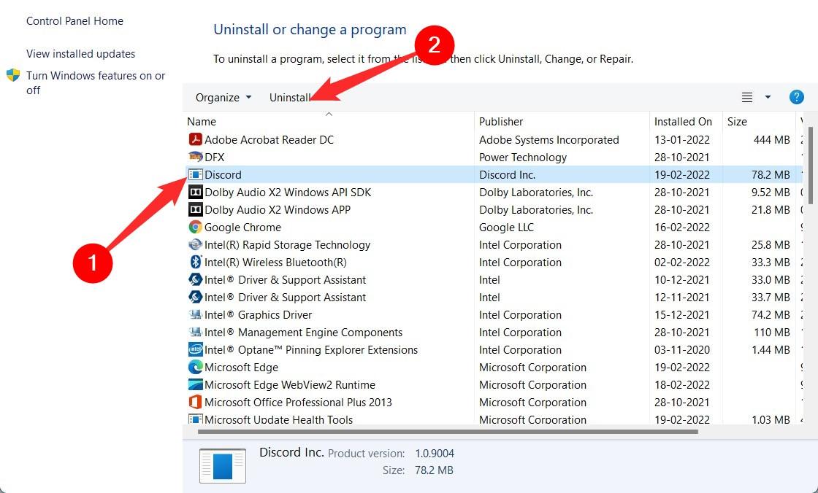Click the 03-11-2020 installed date
Image resolution: width=818 pixels, height=493 pixels.
click(682, 349)
